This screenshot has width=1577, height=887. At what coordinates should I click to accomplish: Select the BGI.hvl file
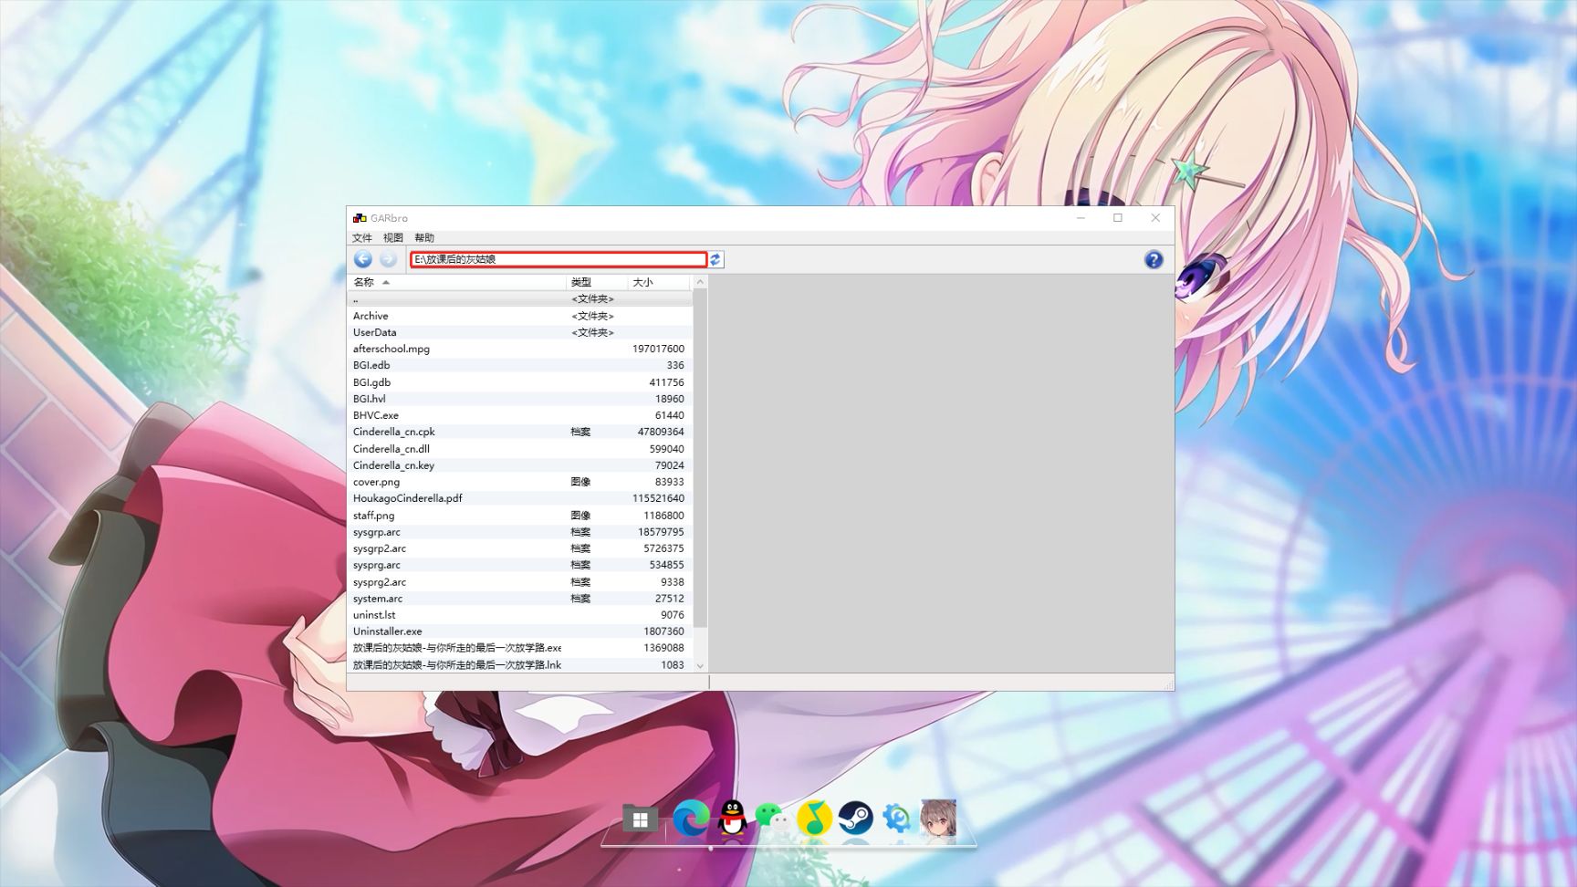tap(520, 399)
